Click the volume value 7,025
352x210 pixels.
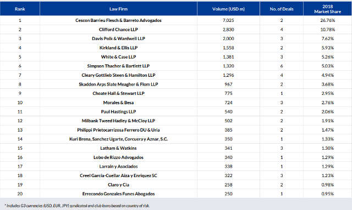click(229, 20)
